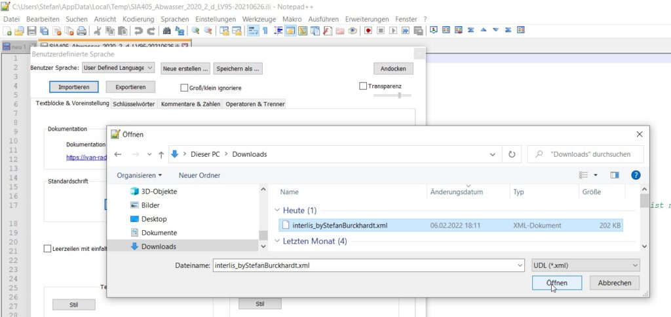The width and height of the screenshot is (671, 317).
Task: Toggle the Leerzeilen mit einfalten checkbox
Action: point(47,248)
